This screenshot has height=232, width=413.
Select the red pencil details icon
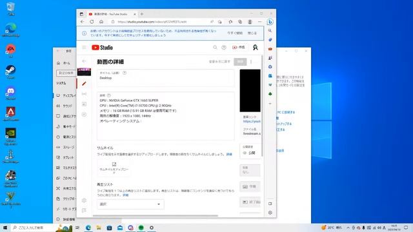84,84
